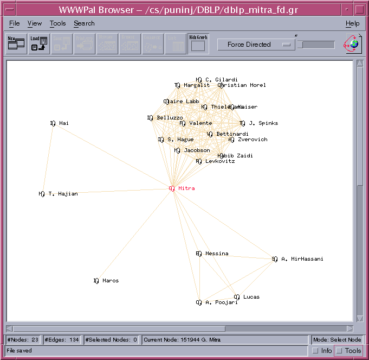
Task: Click the '#Selected Nodes: 0' status field
Action: click(x=111, y=340)
